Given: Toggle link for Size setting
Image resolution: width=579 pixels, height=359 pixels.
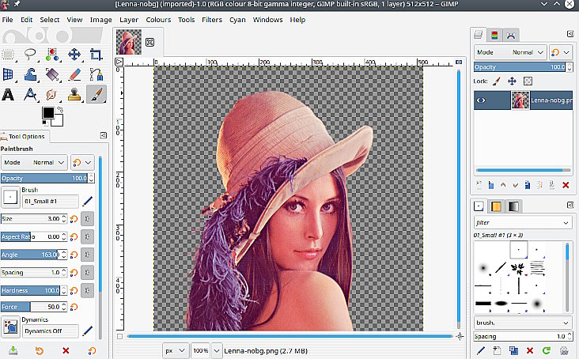Looking at the screenshot, I should point(88,218).
